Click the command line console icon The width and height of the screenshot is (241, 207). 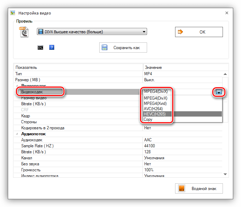(40, 48)
